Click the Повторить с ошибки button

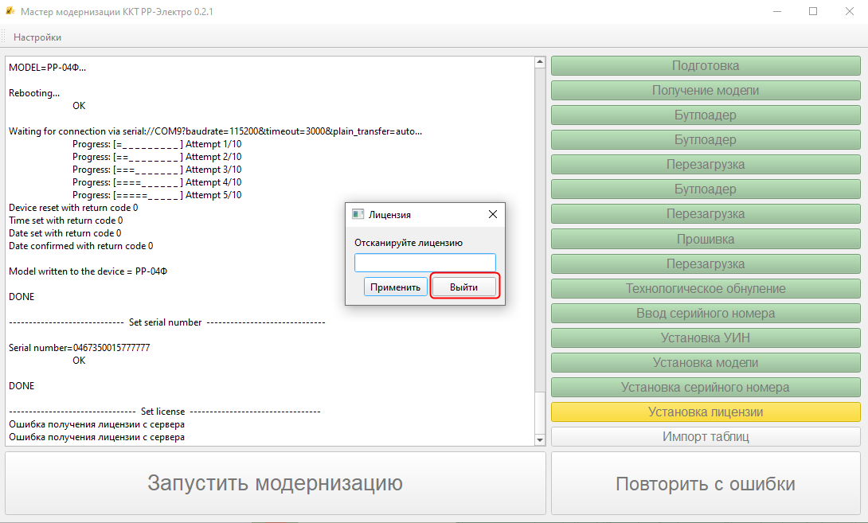705,484
